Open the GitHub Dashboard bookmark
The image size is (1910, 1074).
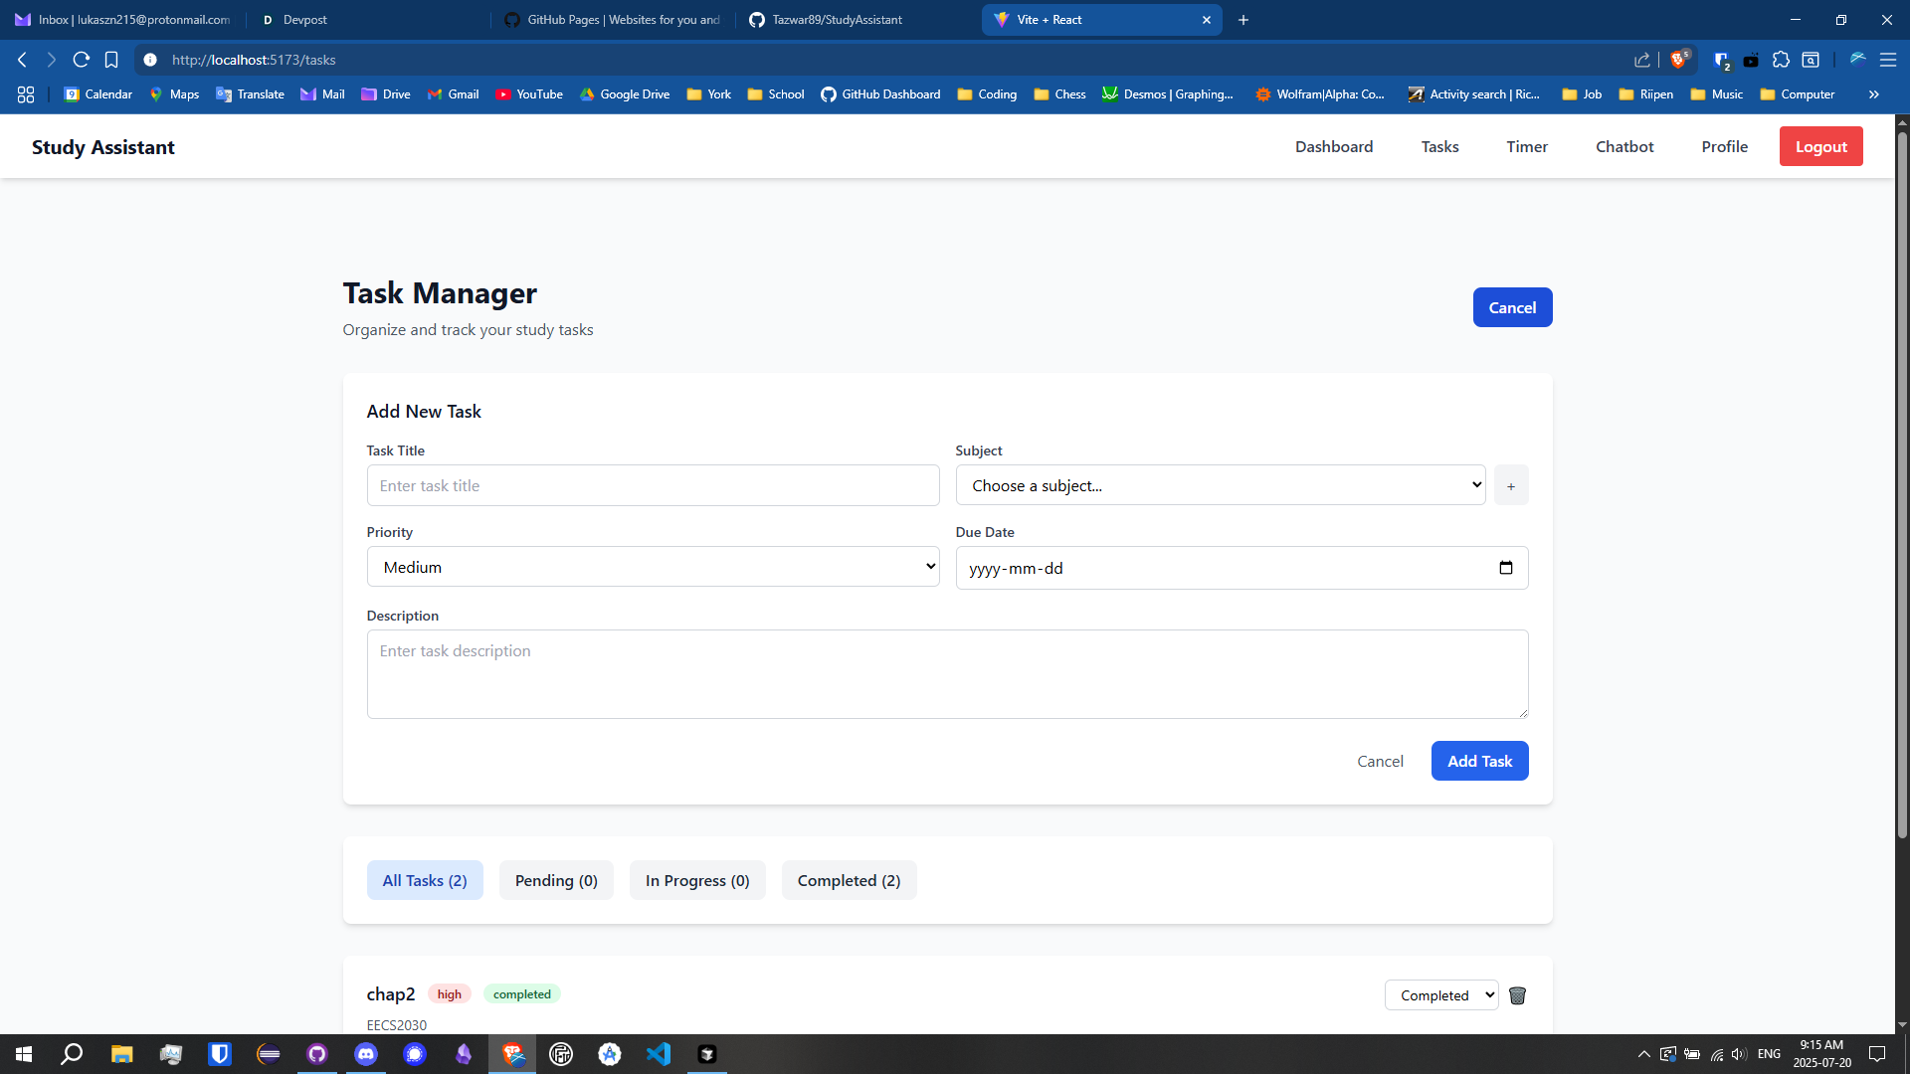click(880, 94)
